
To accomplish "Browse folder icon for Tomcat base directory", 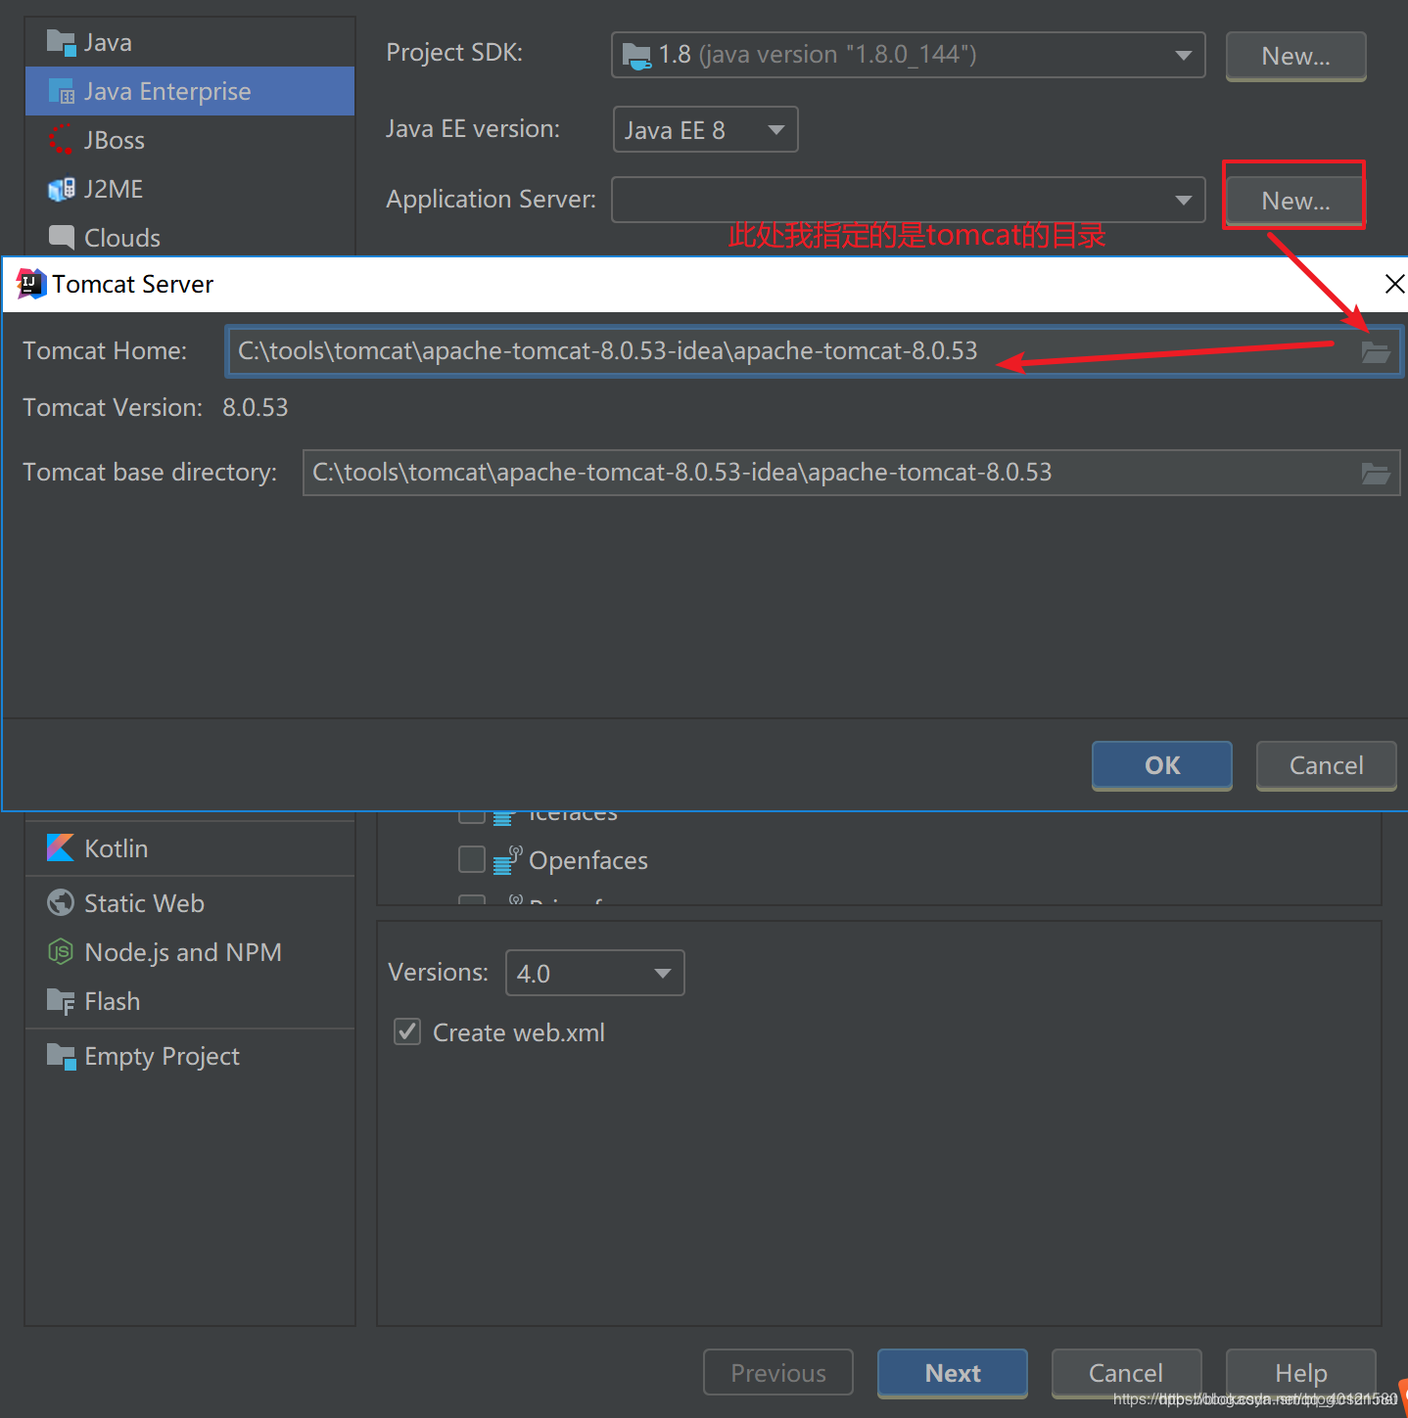I will click(1376, 474).
